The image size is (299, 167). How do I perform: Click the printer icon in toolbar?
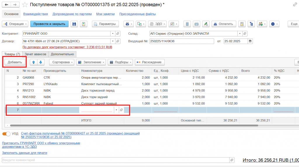pyautogui.click(x=127, y=24)
